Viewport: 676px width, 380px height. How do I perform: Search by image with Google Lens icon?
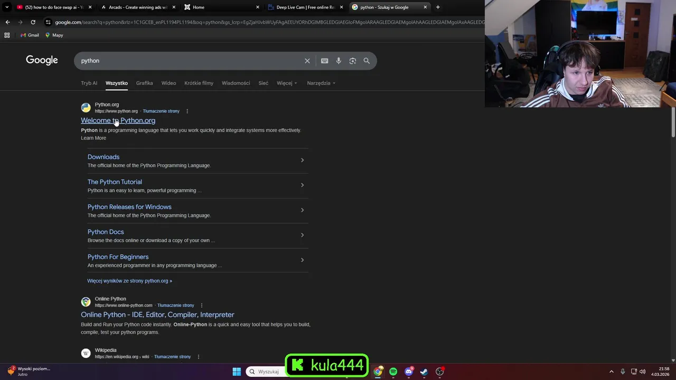click(x=353, y=61)
